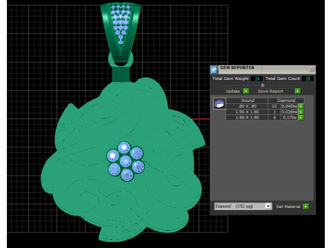331x248 pixels.
Task: Click the green arrow next to Update
Action: tap(246, 91)
